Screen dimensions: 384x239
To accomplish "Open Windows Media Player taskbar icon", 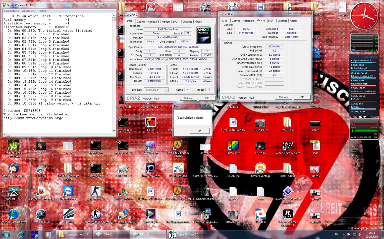I will 48,234.
